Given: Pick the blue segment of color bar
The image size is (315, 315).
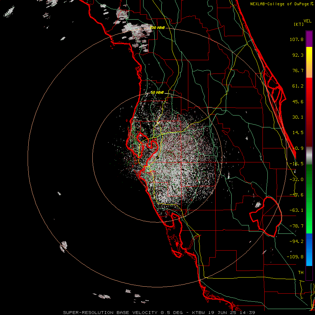Looking at the screenshot, I should (x=309, y=250).
